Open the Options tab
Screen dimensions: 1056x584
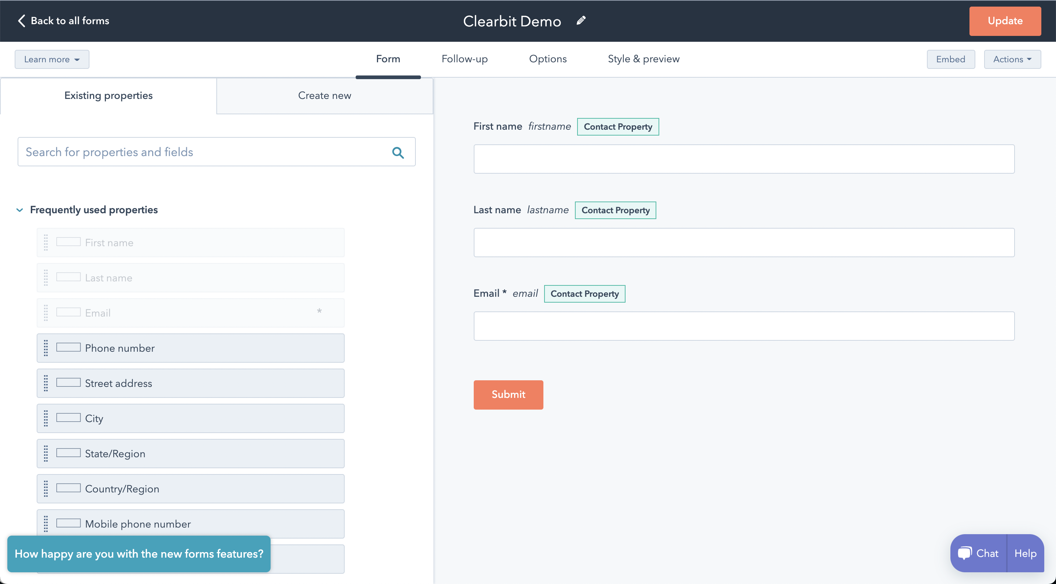click(548, 59)
